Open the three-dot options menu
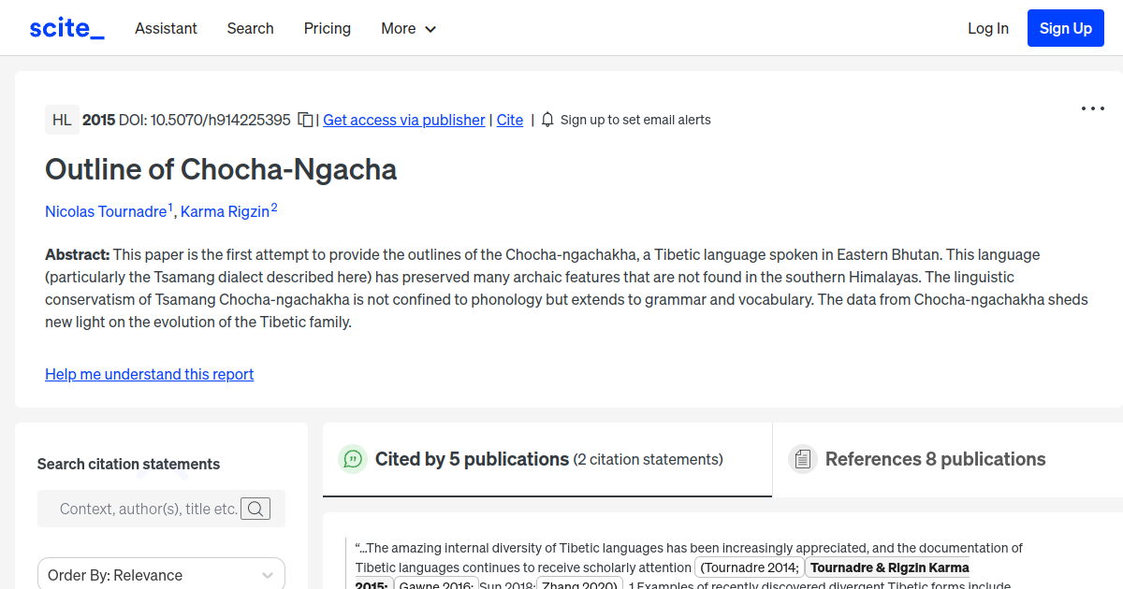1123x589 pixels. click(1092, 108)
